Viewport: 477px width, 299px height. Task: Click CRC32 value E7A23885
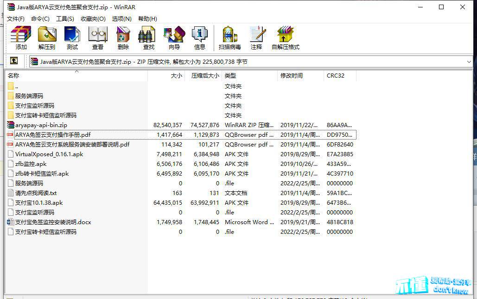(340, 154)
